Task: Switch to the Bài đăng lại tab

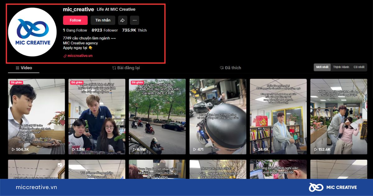Action: pos(126,68)
